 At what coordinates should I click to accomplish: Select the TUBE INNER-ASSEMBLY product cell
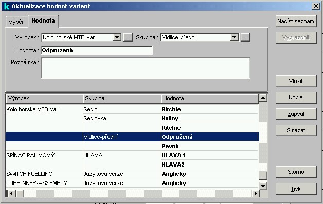[x=44, y=183]
